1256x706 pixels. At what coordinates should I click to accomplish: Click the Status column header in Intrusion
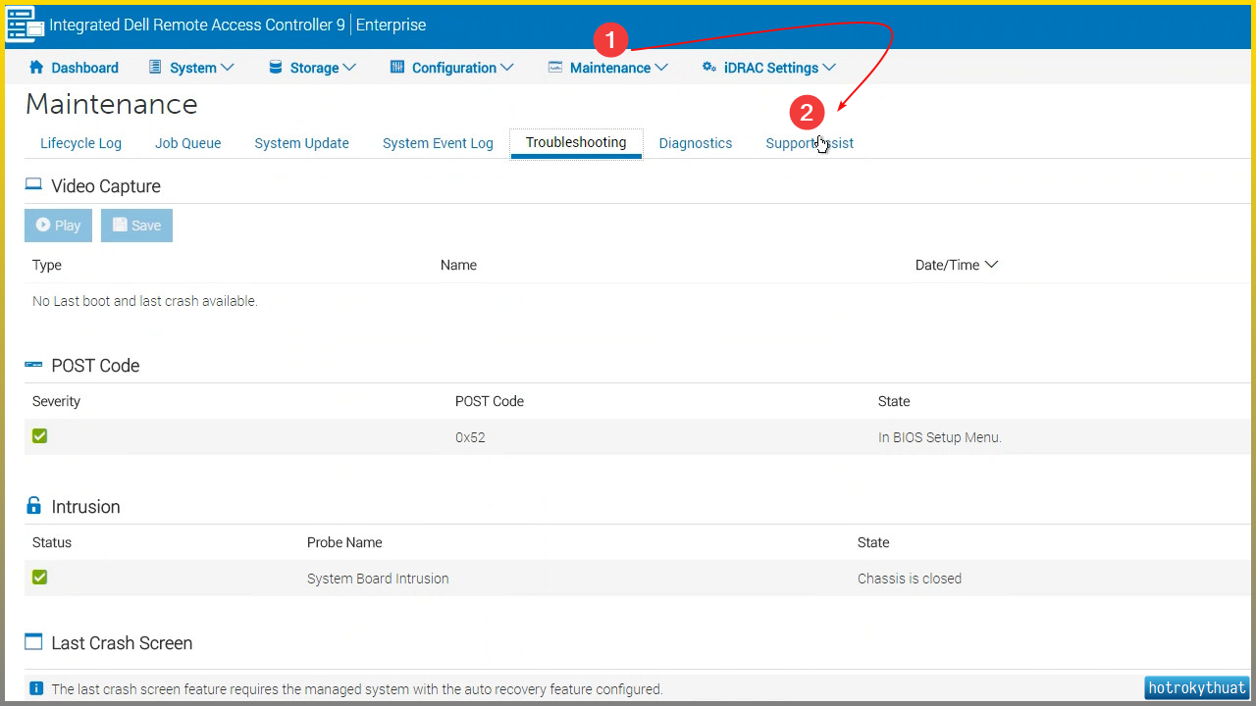(x=52, y=542)
